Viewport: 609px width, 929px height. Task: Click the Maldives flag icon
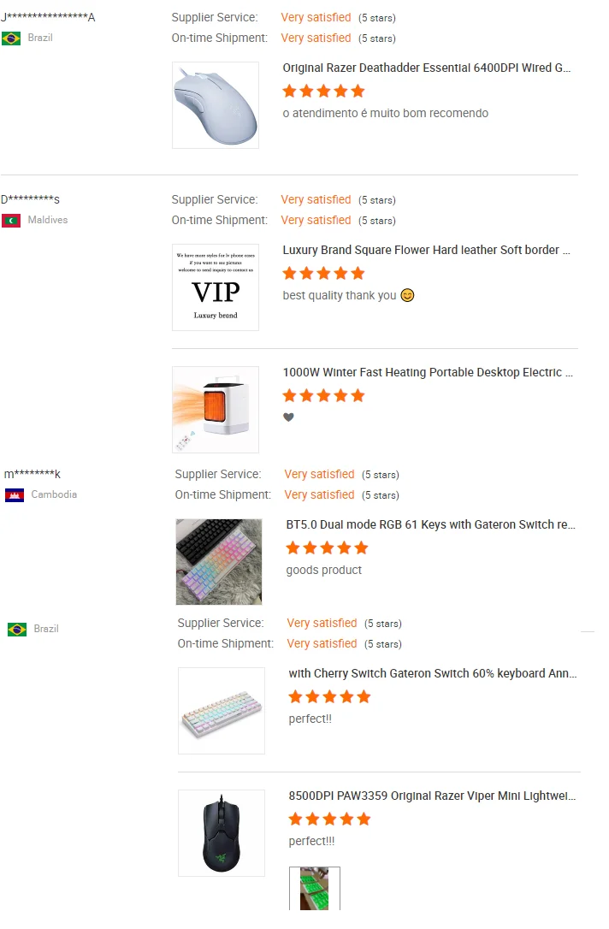click(11, 221)
